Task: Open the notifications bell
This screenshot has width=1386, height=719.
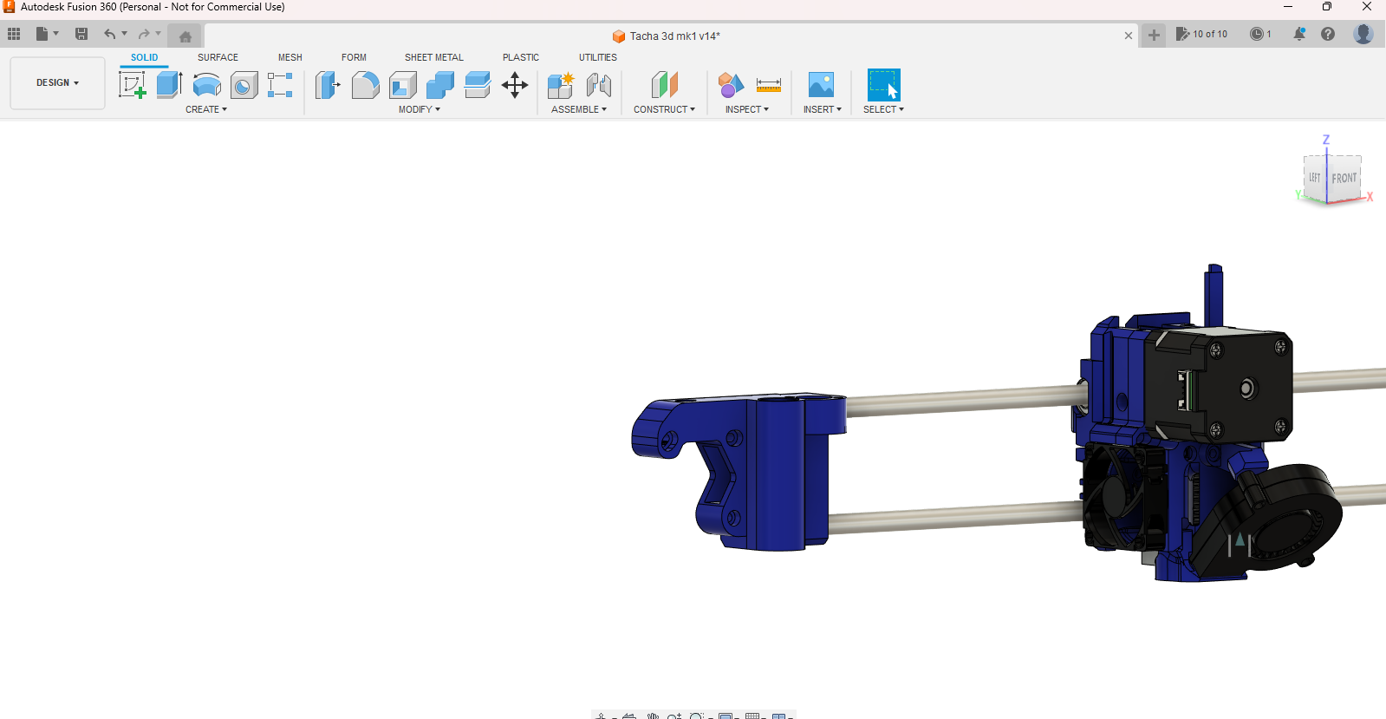Action: coord(1298,34)
